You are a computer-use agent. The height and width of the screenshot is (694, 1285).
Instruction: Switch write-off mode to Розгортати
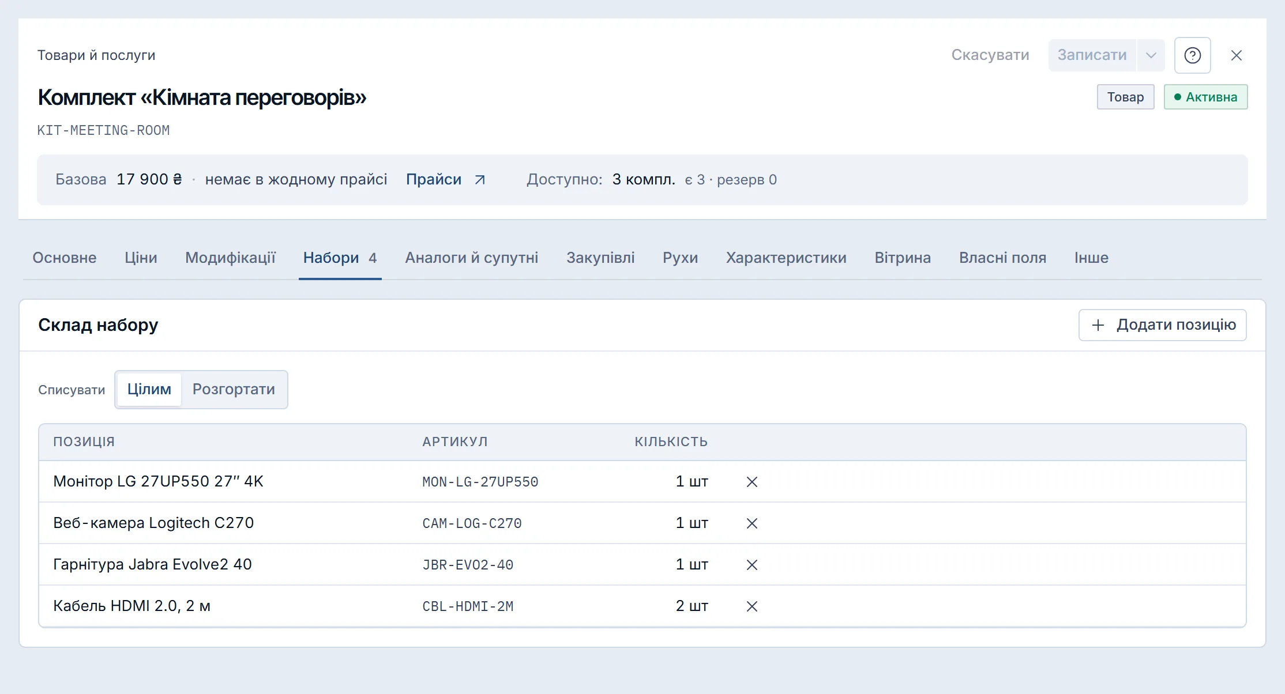234,390
